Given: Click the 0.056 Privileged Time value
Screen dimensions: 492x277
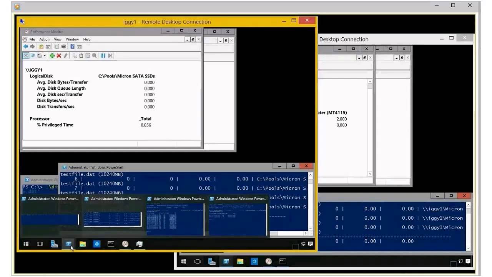Looking at the screenshot, I should tap(146, 125).
